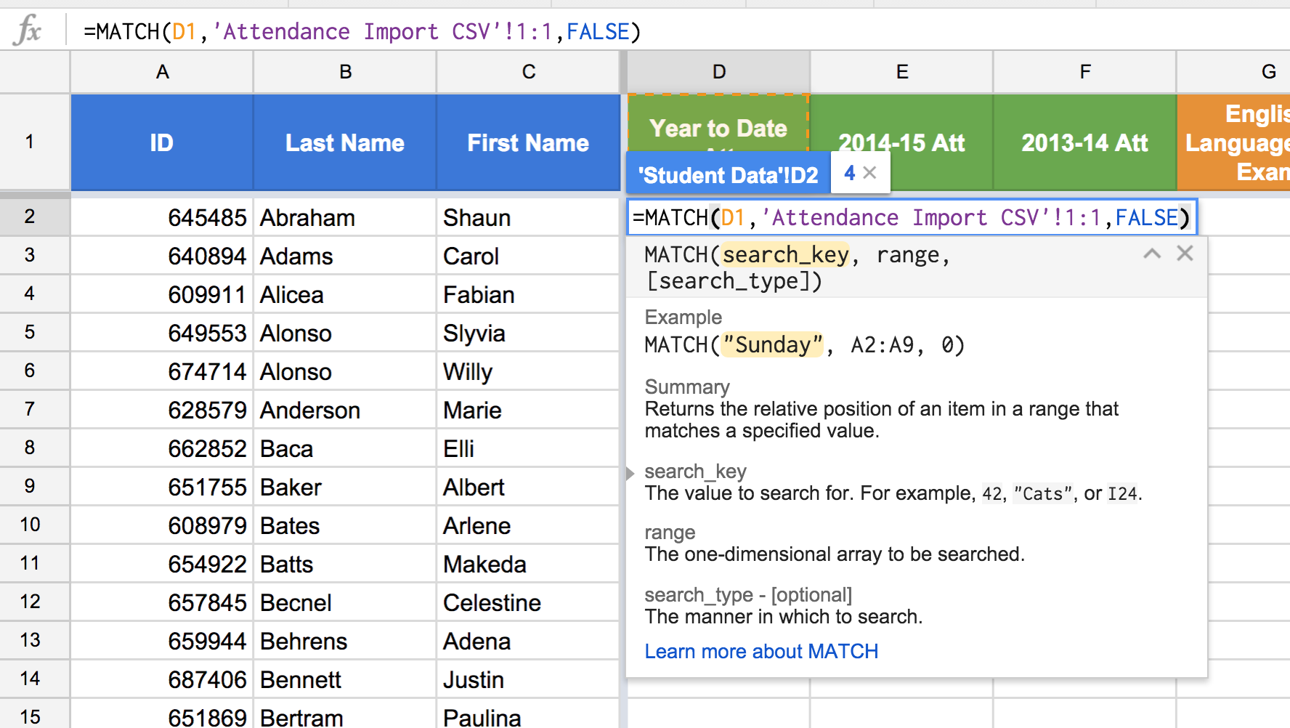Click the in-cell MATCH formula editor
Screen dimensions: 1290x728
912,217
